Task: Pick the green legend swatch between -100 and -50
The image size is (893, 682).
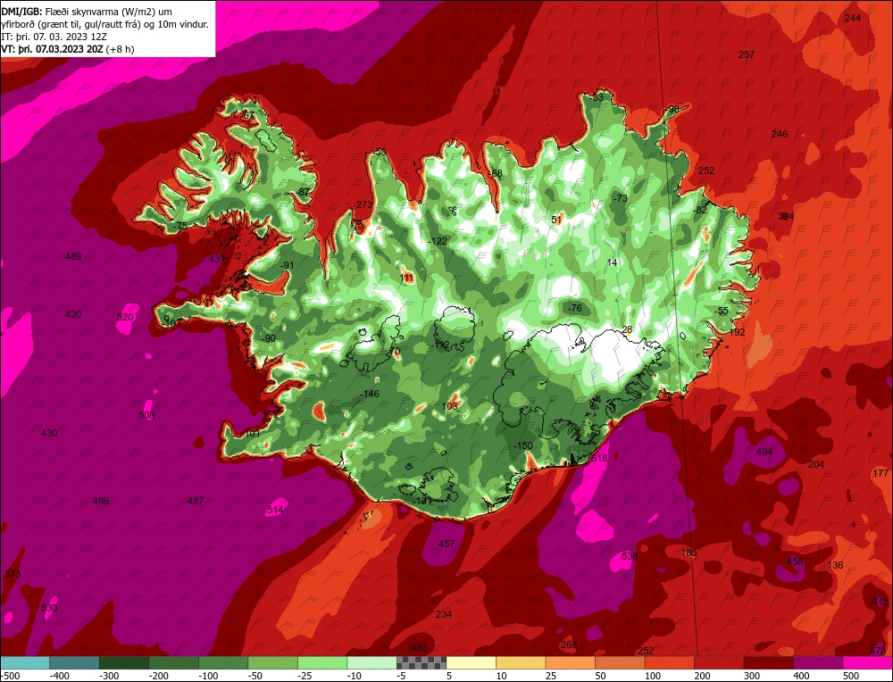Action: 222,662
